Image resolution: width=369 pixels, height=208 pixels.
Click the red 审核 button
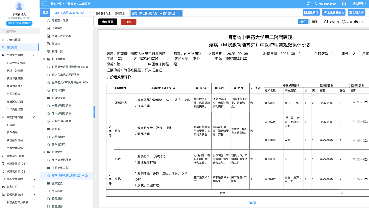pyautogui.click(x=129, y=22)
